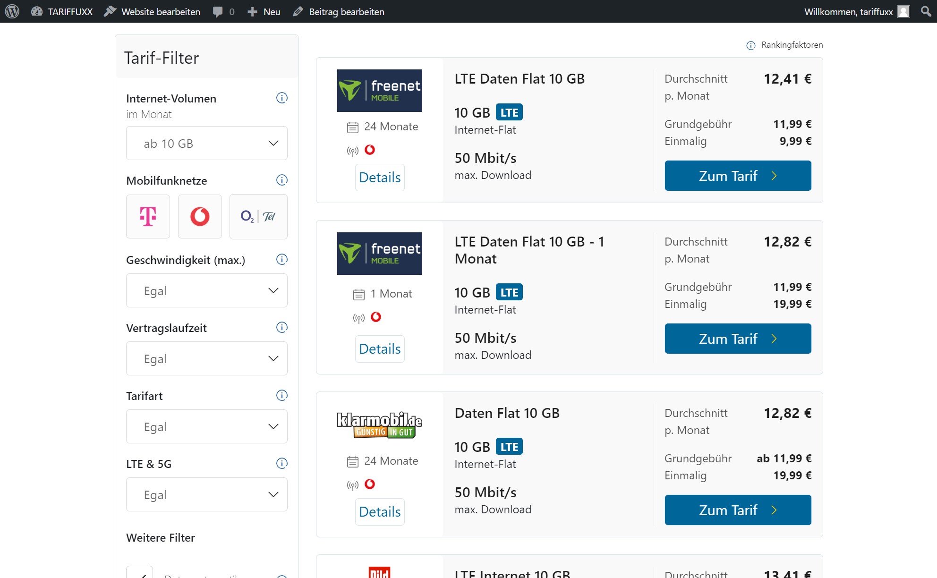Click Vodafone network icon in 1 Monat card
The height and width of the screenshot is (578, 937).
point(376,317)
